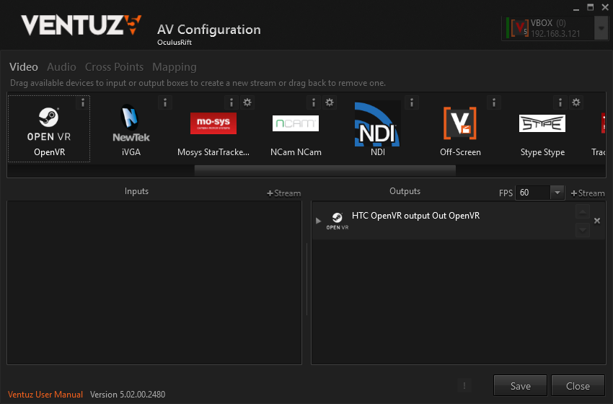613x404 pixels.
Task: Expand the HTC OpenVR output stream
Action: click(x=319, y=221)
